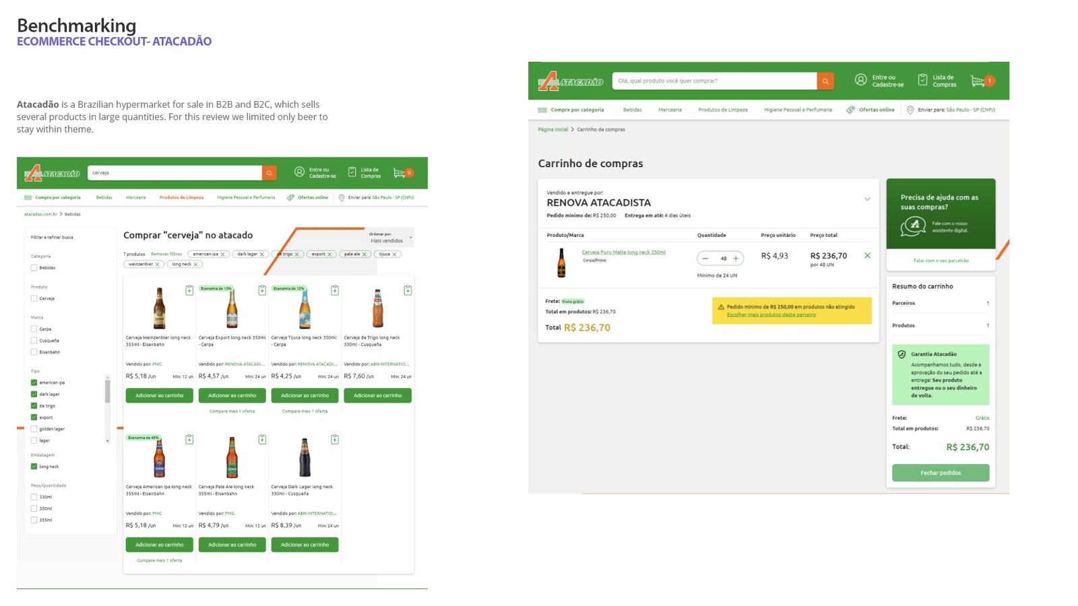Add Cerveja Dark Lager Cusqueña to cart
Viewport: 1078px width, 606px height.
point(305,545)
